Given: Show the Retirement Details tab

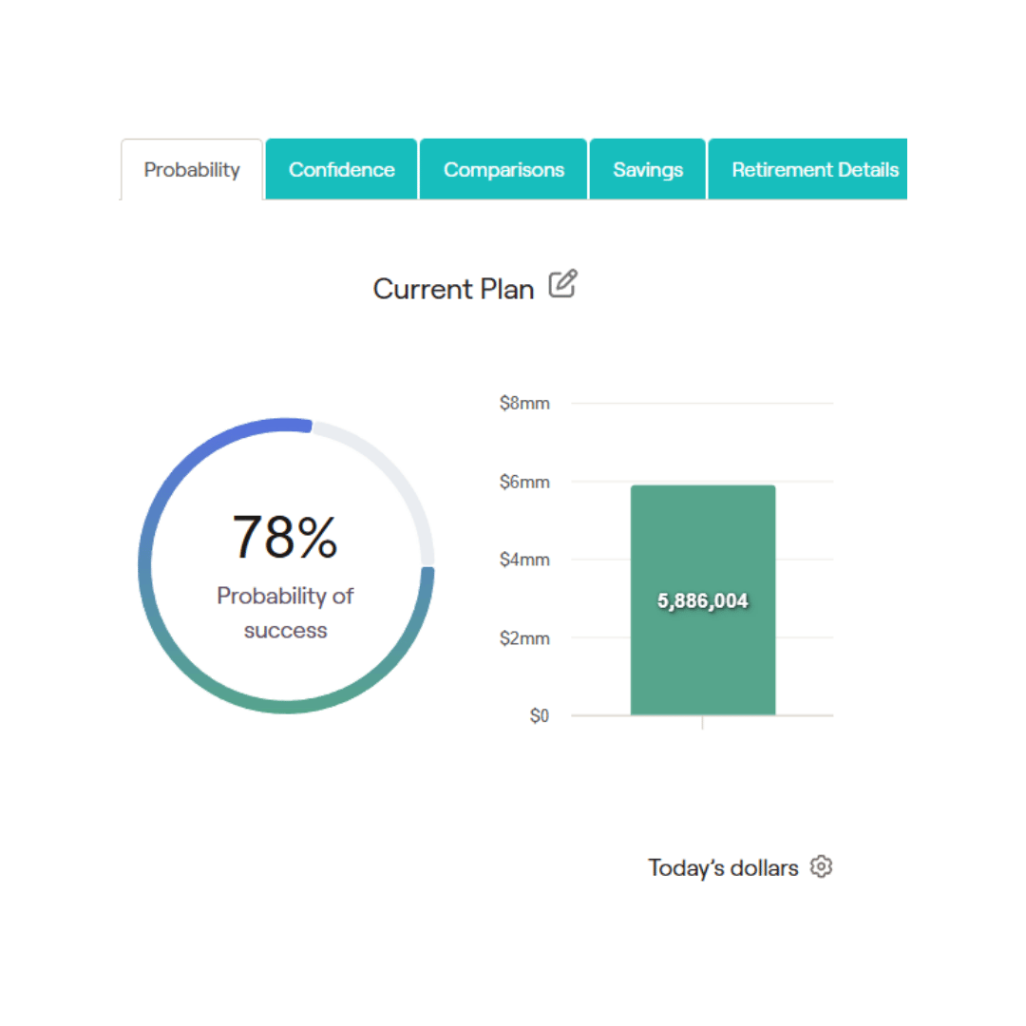Looking at the screenshot, I should click(814, 170).
